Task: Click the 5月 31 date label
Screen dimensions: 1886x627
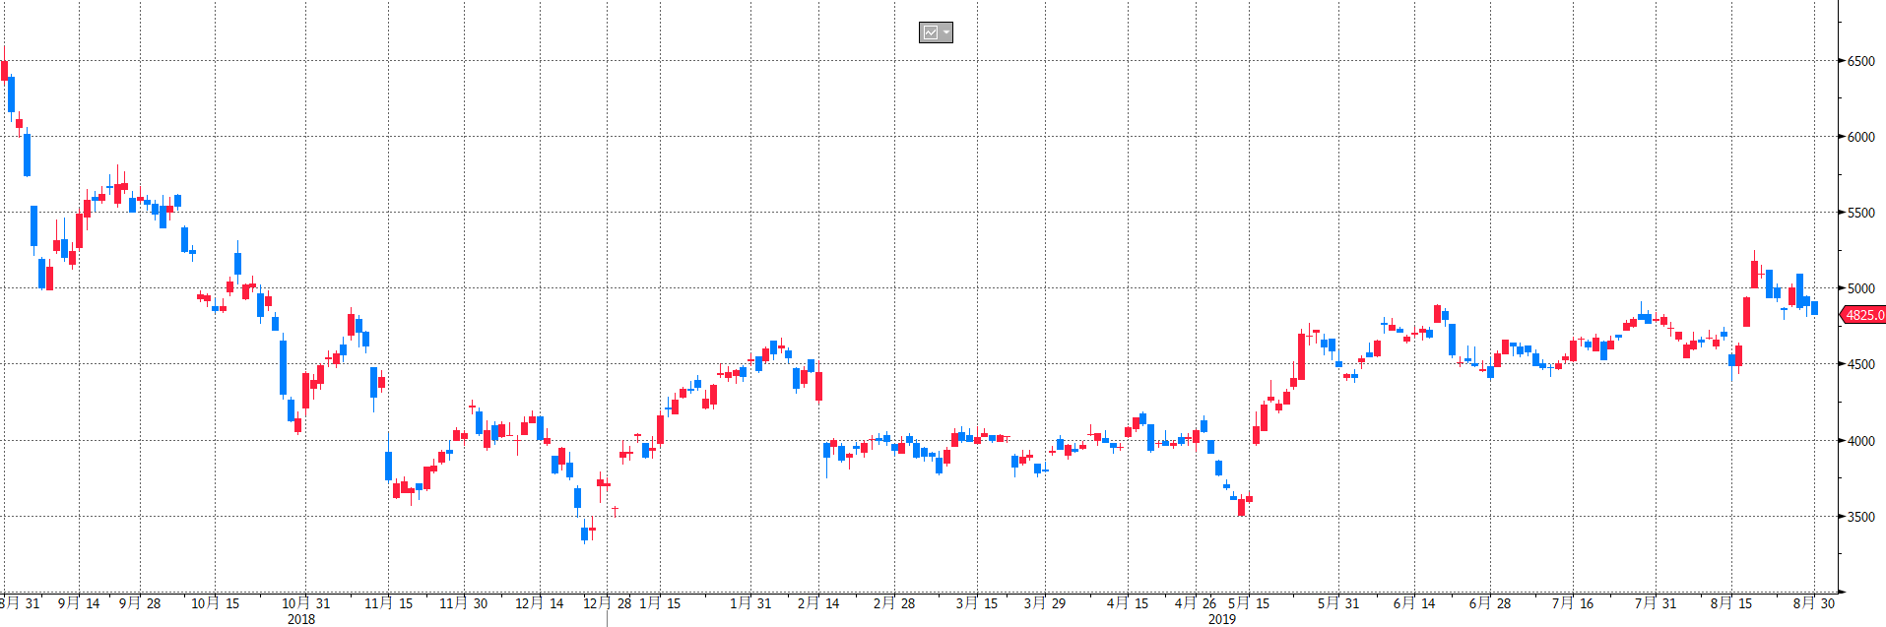Action: click(x=1337, y=603)
